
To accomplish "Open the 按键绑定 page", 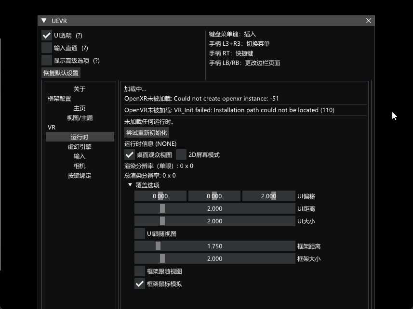I will pos(80,176).
